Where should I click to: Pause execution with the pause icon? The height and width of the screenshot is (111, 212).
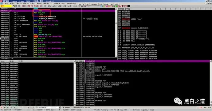[25, 6]
